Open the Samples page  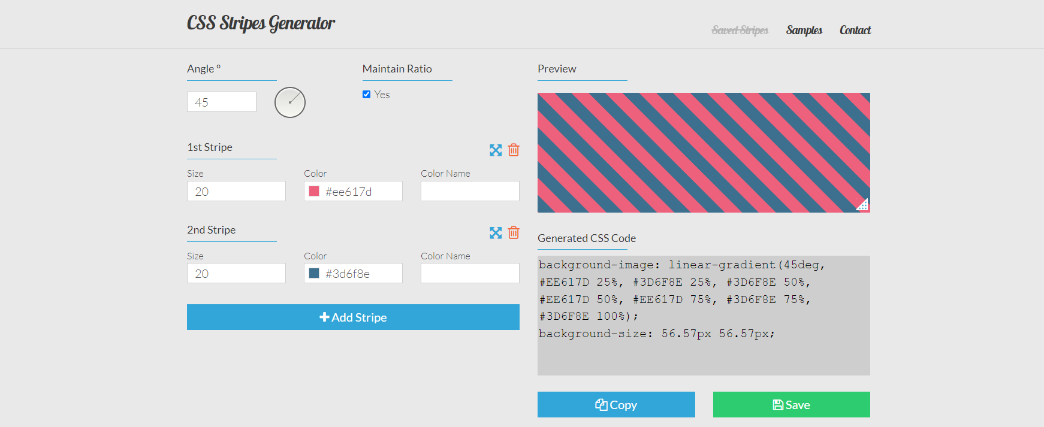pos(804,30)
